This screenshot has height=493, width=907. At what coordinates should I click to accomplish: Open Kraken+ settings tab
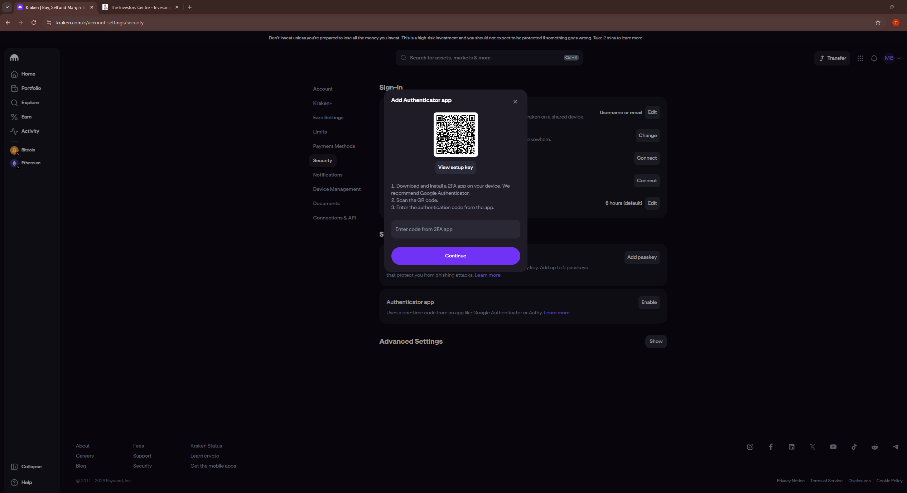click(323, 103)
